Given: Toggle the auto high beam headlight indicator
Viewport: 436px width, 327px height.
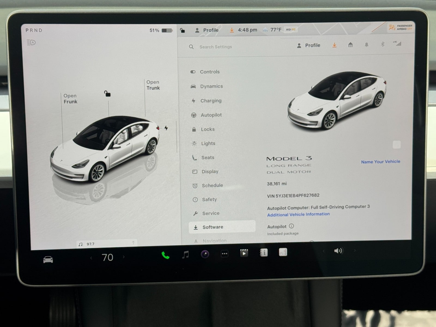Looking at the screenshot, I should point(31,43).
